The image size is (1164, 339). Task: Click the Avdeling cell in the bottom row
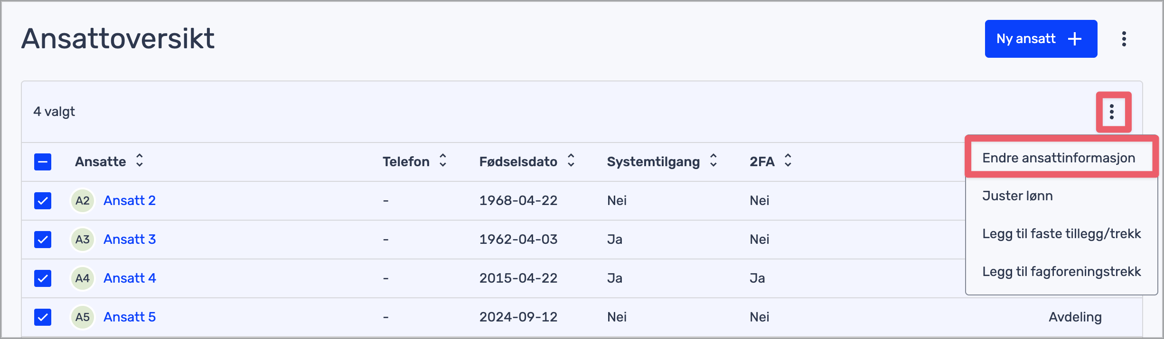(1076, 317)
